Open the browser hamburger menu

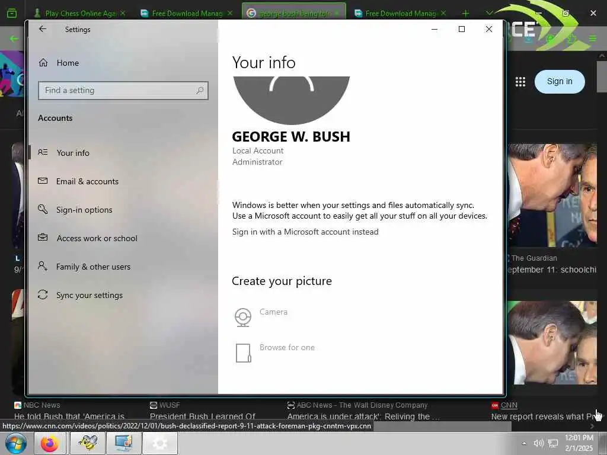(x=593, y=39)
